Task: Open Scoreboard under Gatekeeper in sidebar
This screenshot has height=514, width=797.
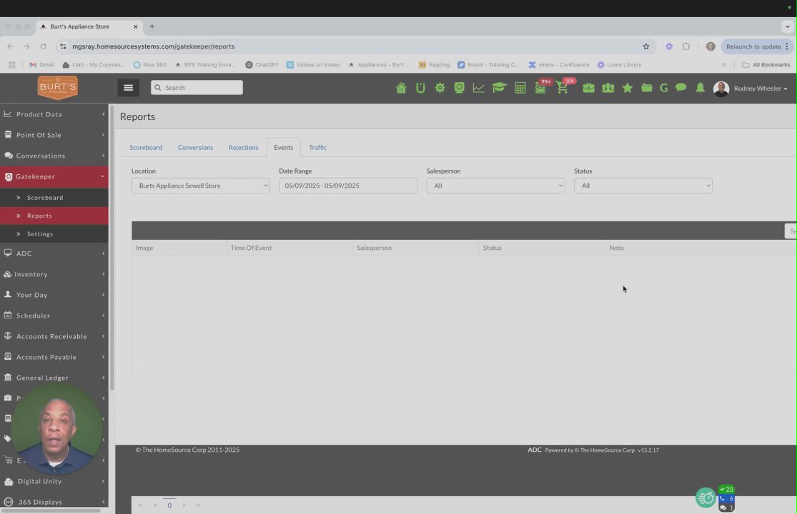Action: [54, 197]
